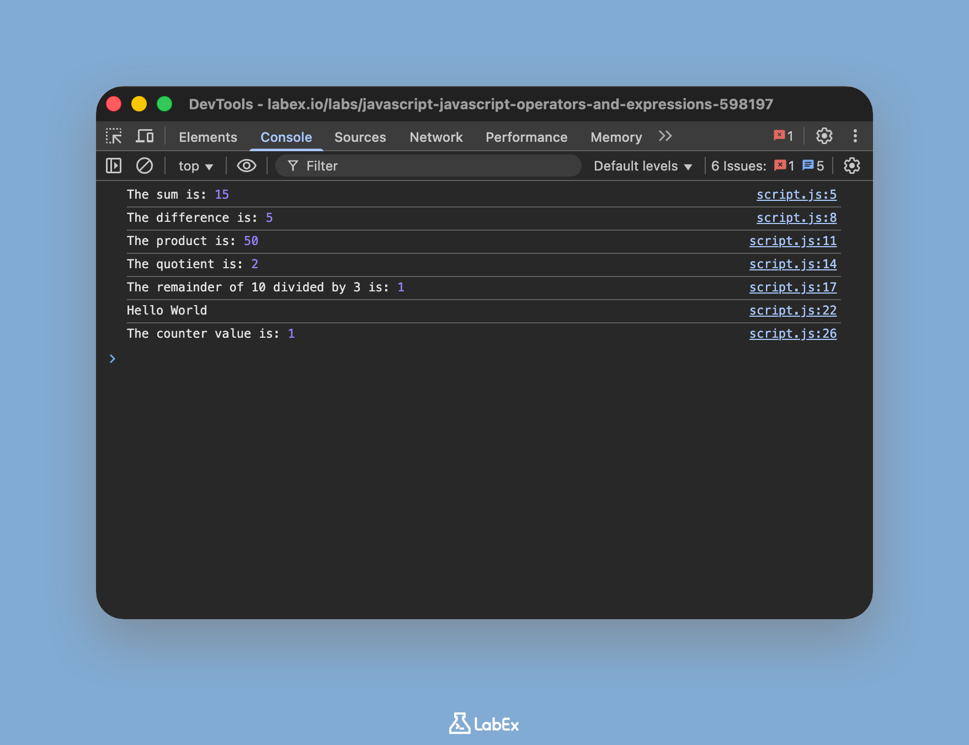The width and height of the screenshot is (969, 745).
Task: Open the console sidebar panel
Action: pyautogui.click(x=113, y=166)
